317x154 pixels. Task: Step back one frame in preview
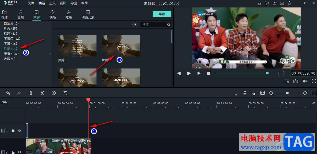coord(179,73)
